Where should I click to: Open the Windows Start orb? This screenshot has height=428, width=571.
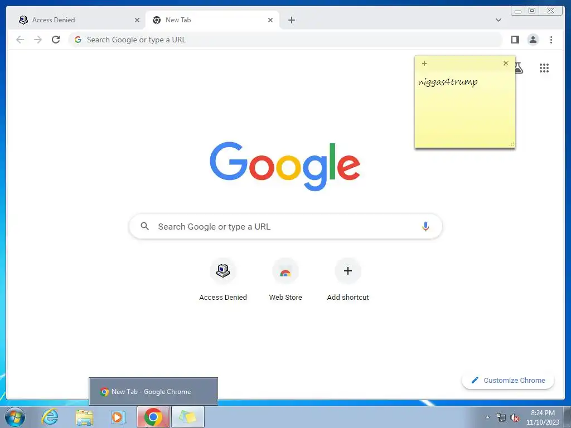(x=15, y=417)
